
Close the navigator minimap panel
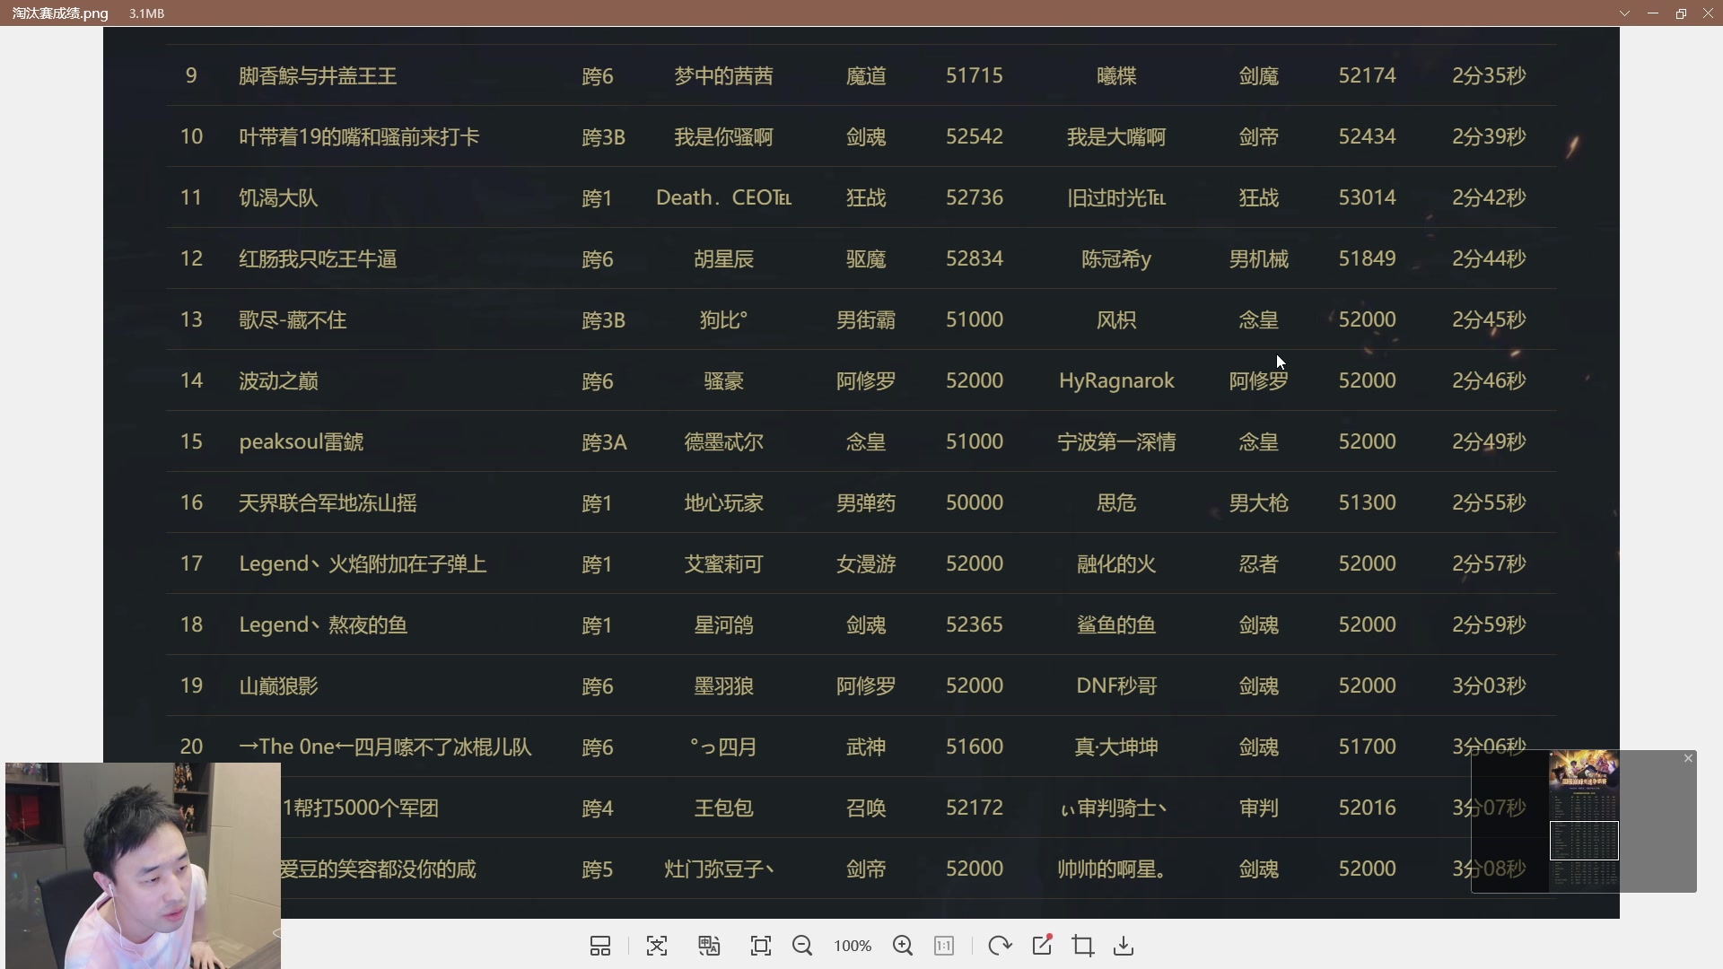coord(1688,759)
